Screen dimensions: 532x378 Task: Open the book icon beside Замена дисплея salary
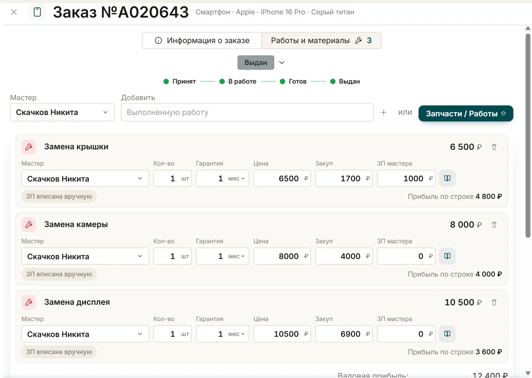447,334
